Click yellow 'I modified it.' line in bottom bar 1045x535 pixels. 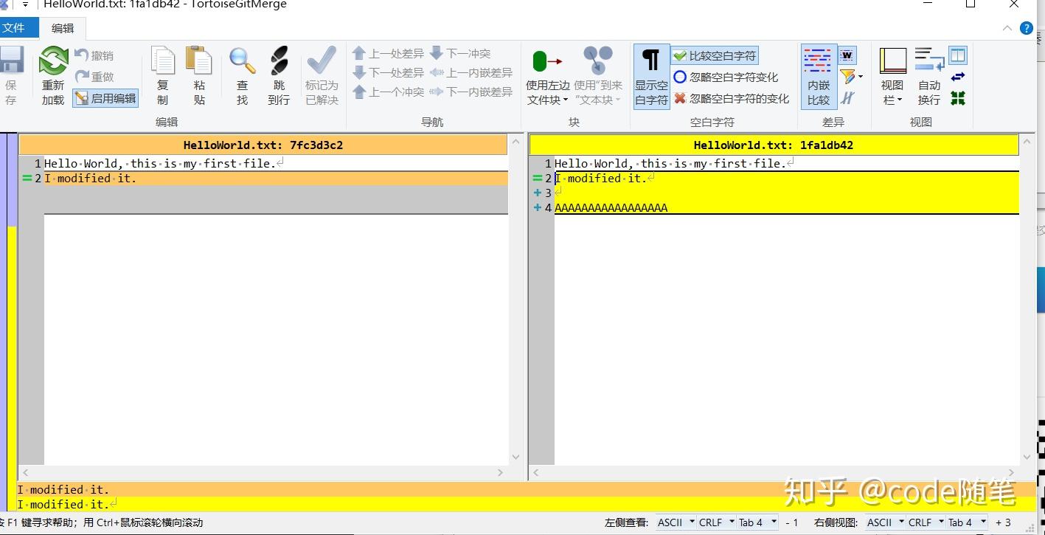[526, 504]
